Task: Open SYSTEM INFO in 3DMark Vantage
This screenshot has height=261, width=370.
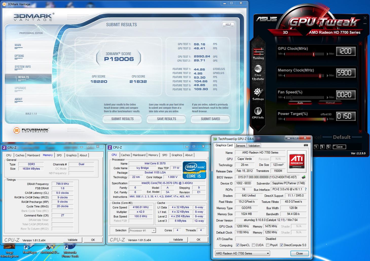Action: [23, 67]
